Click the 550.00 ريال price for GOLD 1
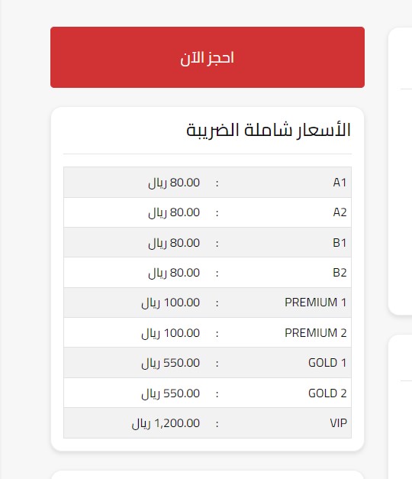 click(x=171, y=363)
